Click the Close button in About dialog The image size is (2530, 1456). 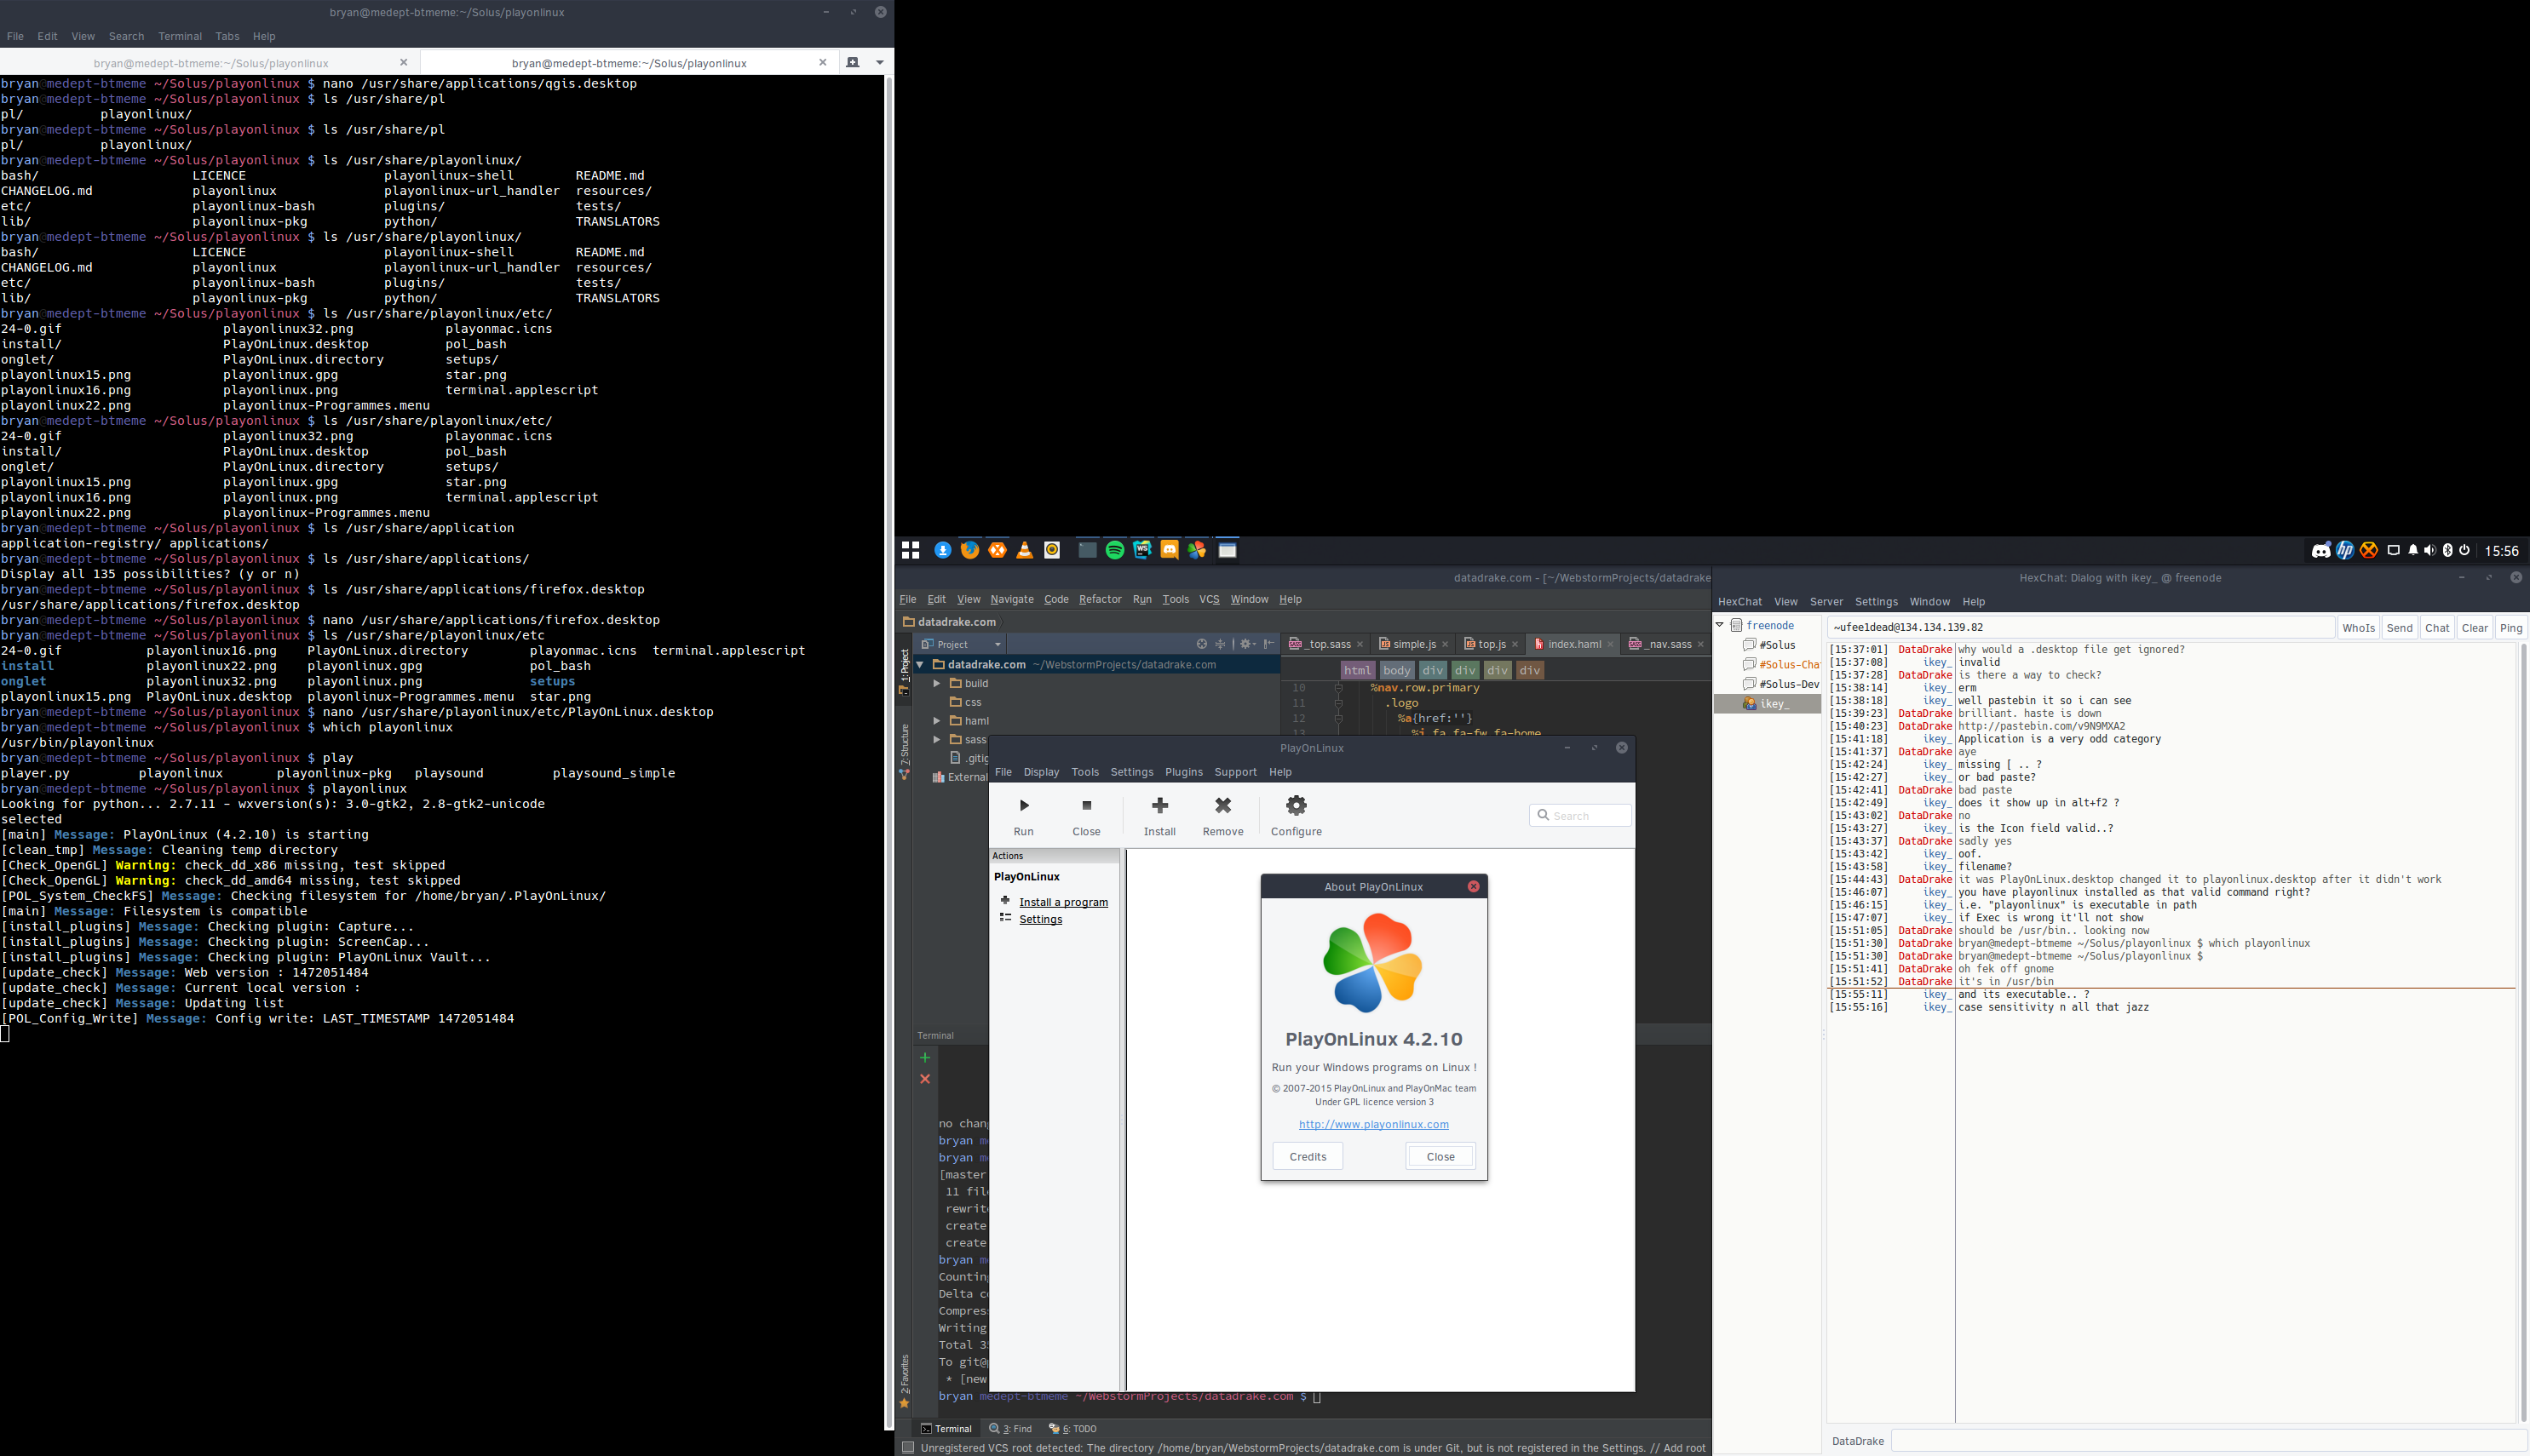pos(1440,1157)
